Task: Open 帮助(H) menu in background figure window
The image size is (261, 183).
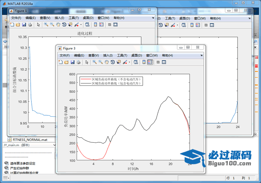Action: (x=215, y=18)
